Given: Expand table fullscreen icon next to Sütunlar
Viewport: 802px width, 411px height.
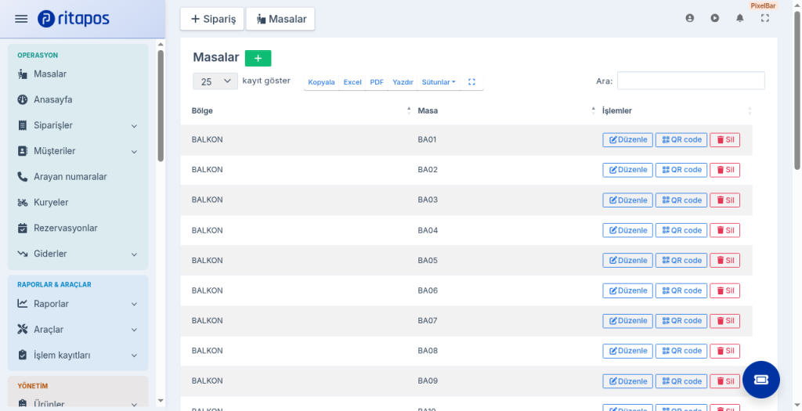Looking at the screenshot, I should click(x=471, y=81).
